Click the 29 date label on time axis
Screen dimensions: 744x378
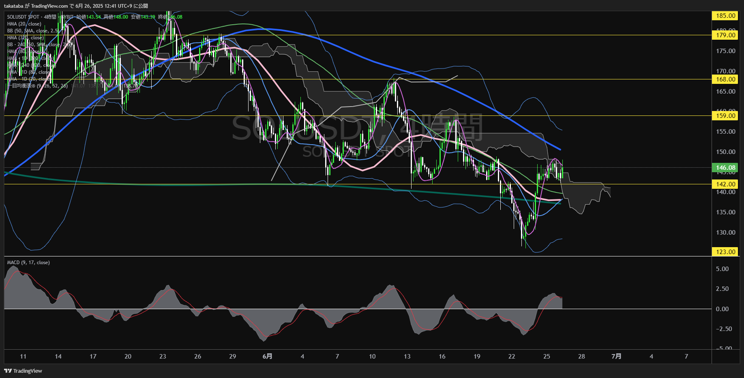tap(232, 357)
